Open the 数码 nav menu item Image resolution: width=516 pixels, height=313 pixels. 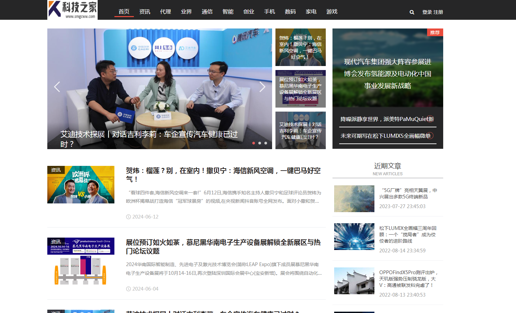pyautogui.click(x=291, y=12)
